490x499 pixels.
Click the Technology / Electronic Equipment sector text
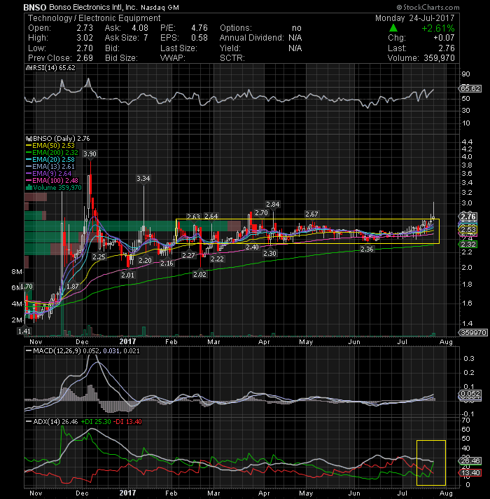(94, 18)
